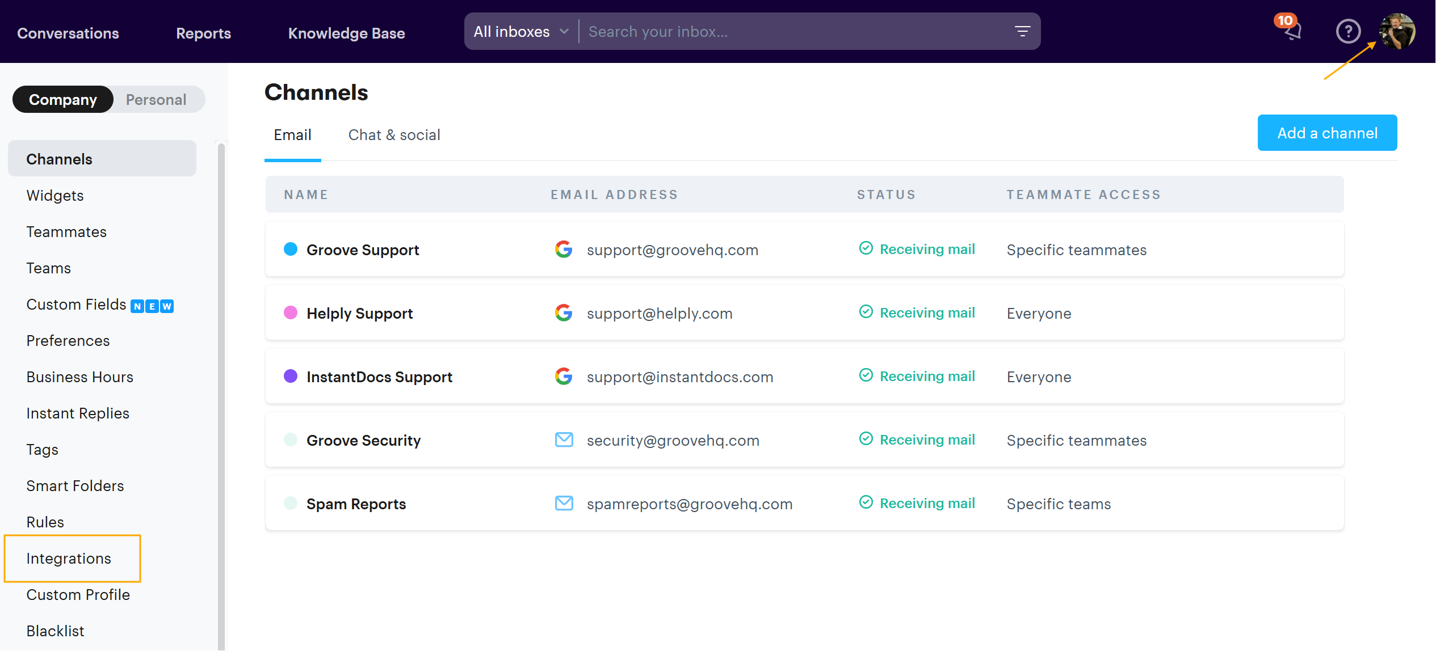
Task: Open the user profile avatar menu
Action: point(1397,31)
